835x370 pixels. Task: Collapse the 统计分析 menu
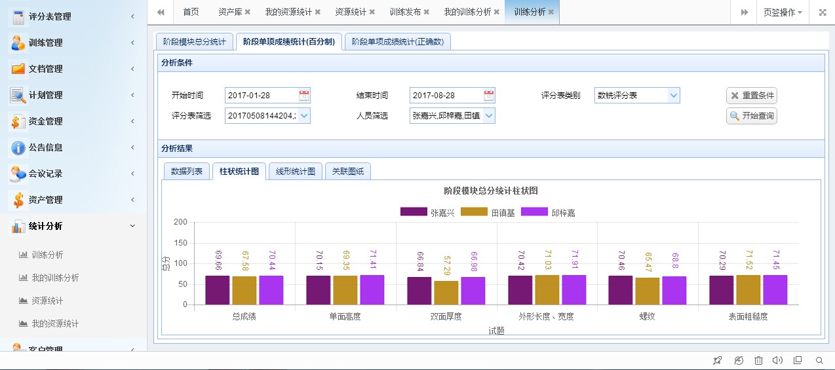tap(132, 226)
